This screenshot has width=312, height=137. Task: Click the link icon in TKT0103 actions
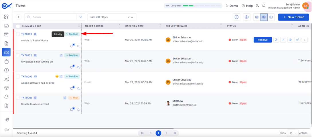point(297,40)
